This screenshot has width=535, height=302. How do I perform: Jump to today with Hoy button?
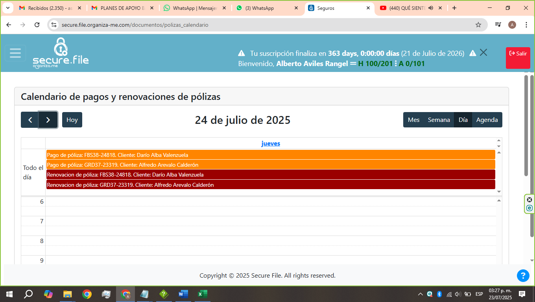coord(72,120)
